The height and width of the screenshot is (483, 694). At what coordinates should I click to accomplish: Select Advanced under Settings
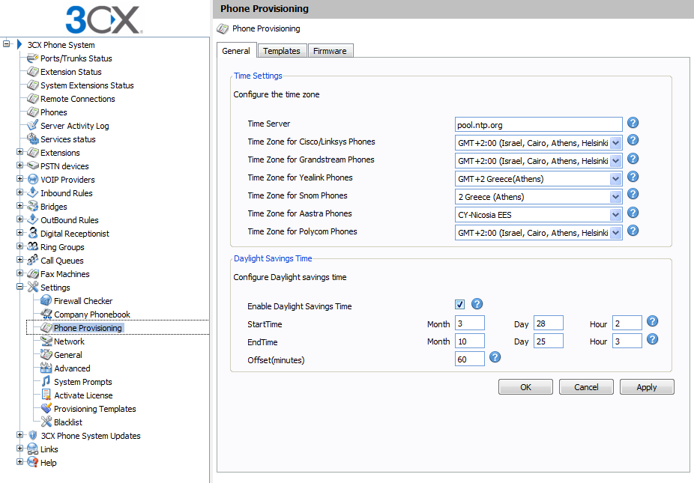pos(72,368)
